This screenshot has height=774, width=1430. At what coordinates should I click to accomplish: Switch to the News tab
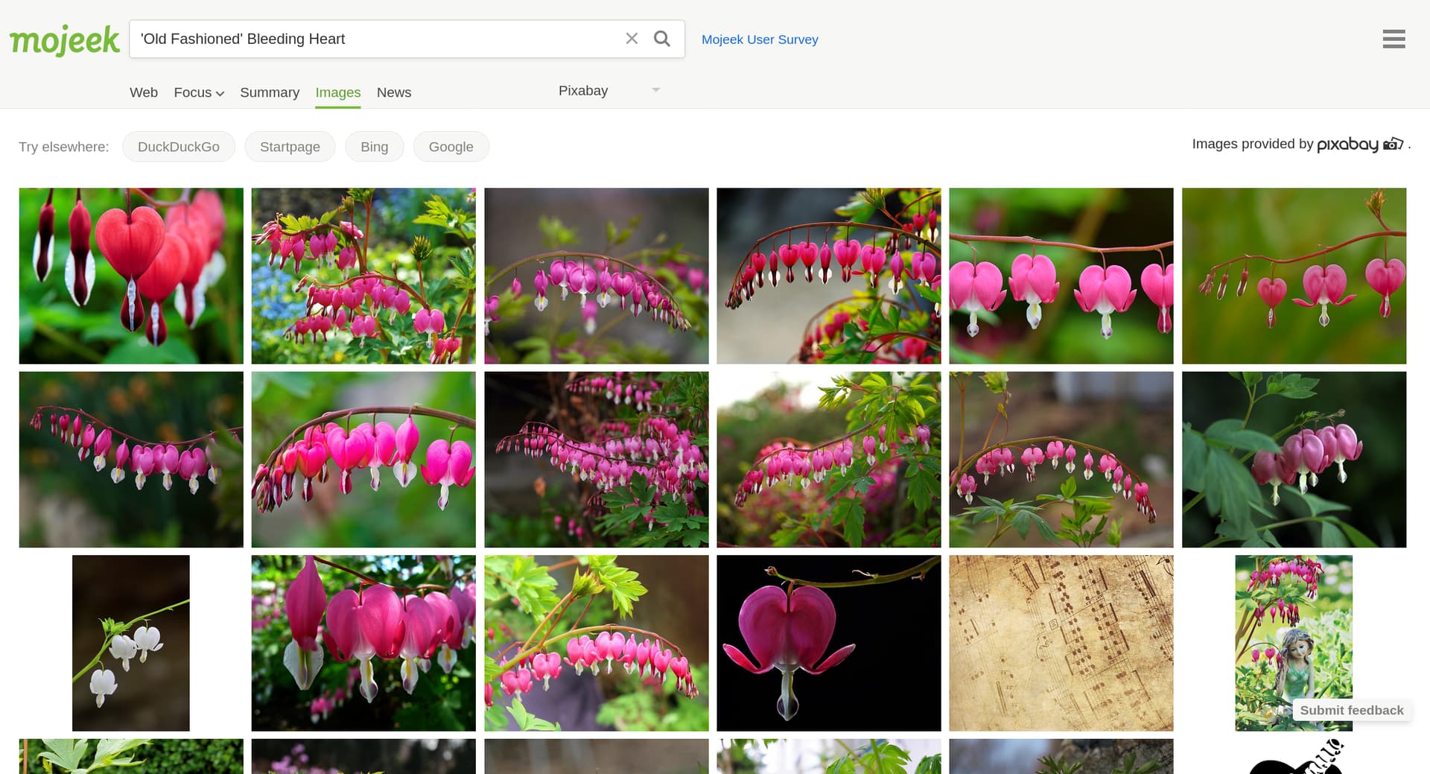coord(394,92)
